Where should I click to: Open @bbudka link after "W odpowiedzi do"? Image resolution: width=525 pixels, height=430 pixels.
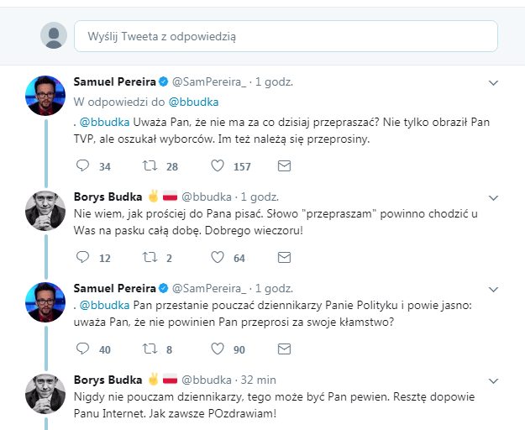pos(194,102)
